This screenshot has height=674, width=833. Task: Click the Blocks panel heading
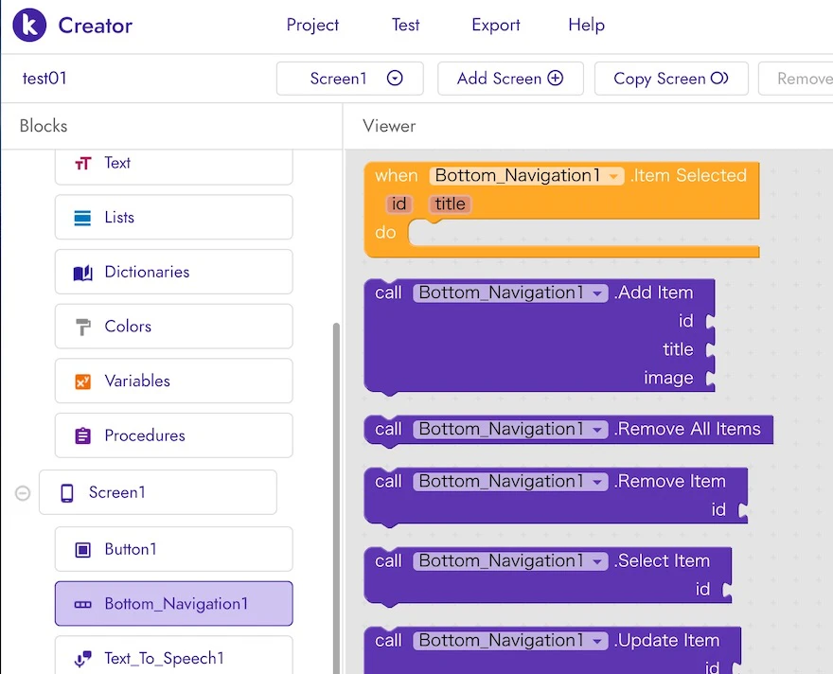[44, 126]
